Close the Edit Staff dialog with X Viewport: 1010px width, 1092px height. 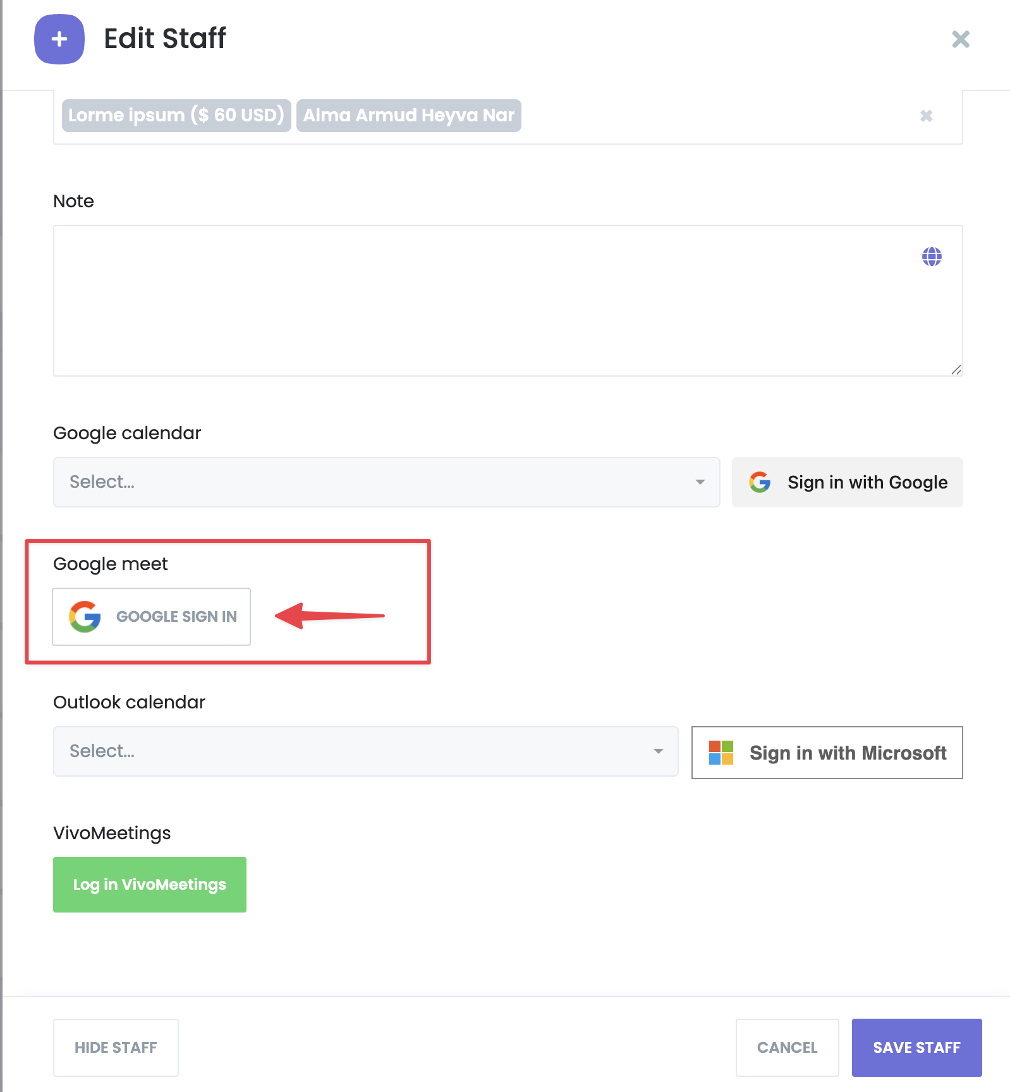point(961,39)
